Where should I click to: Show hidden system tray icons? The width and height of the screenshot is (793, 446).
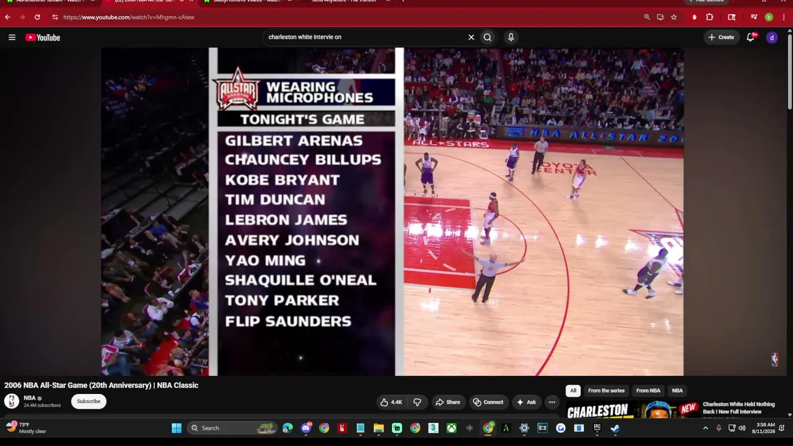(705, 428)
